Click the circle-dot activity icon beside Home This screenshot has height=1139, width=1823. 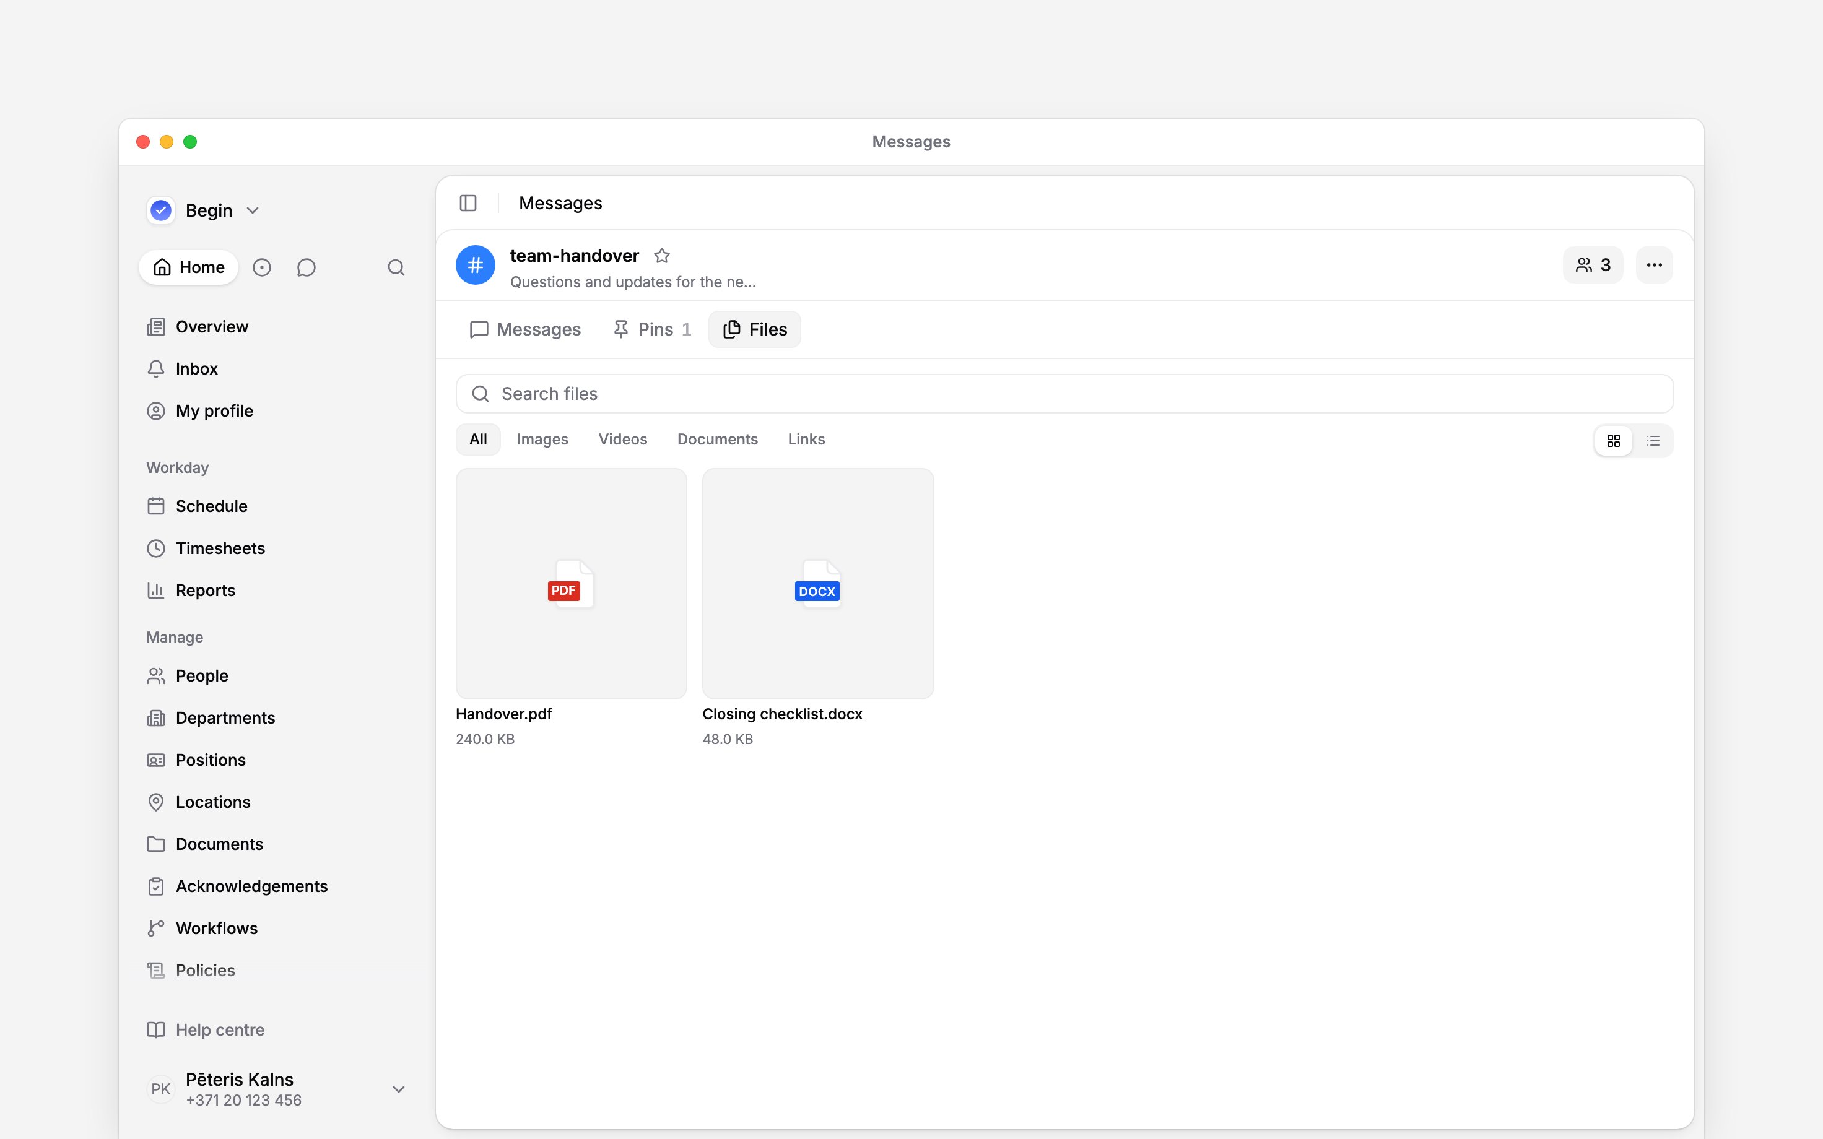coord(261,267)
